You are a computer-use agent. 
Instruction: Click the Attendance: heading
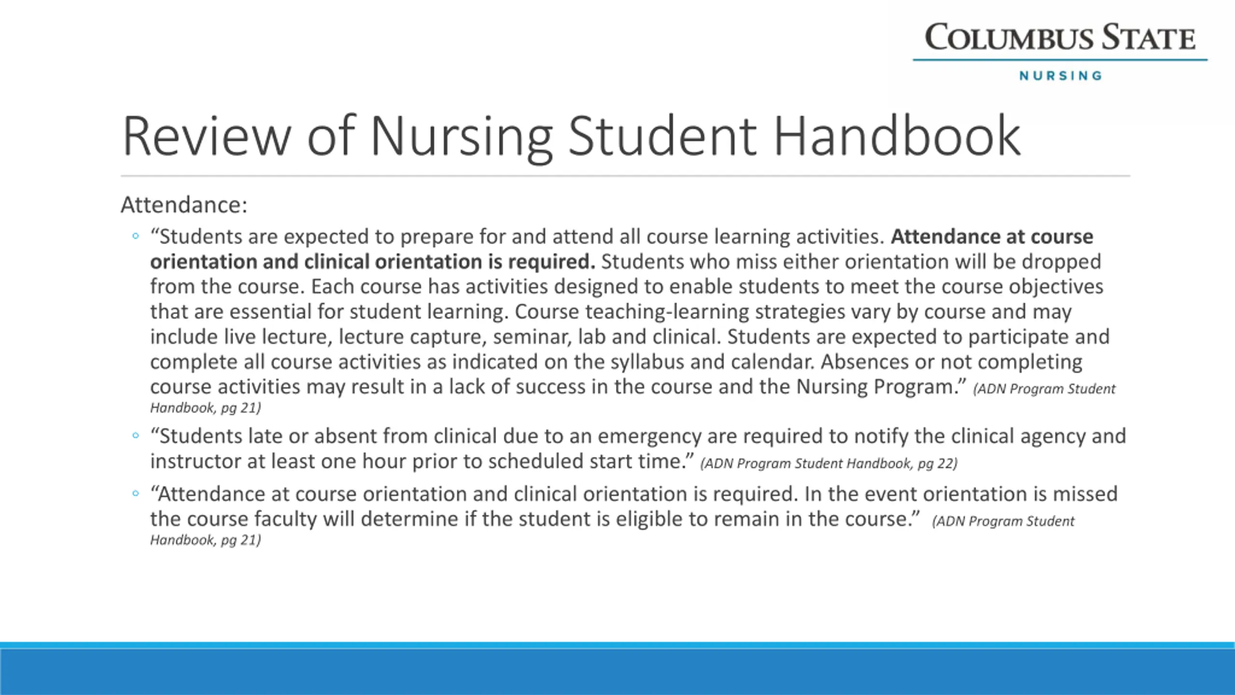click(x=184, y=205)
